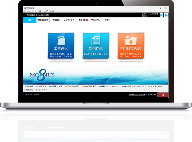Click the user account icon at top right
Image resolution: width=192 pixels, height=142 pixels.
tap(166, 15)
